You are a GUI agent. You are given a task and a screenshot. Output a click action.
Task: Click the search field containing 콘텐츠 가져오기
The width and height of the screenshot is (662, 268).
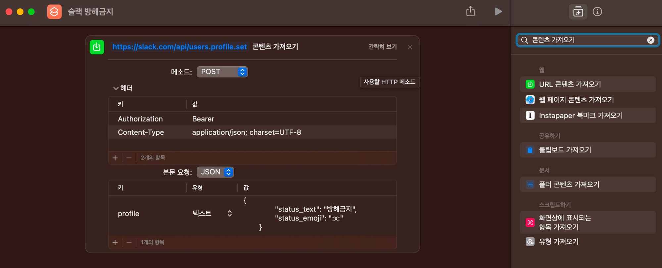[x=588, y=40]
